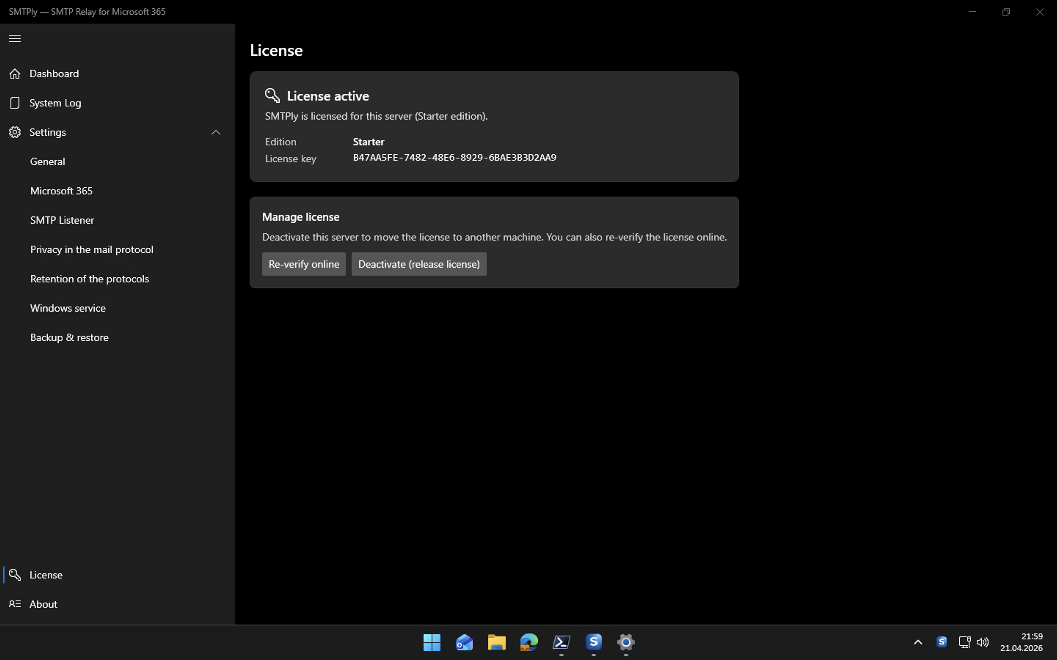Open Windows service settings

point(68,308)
